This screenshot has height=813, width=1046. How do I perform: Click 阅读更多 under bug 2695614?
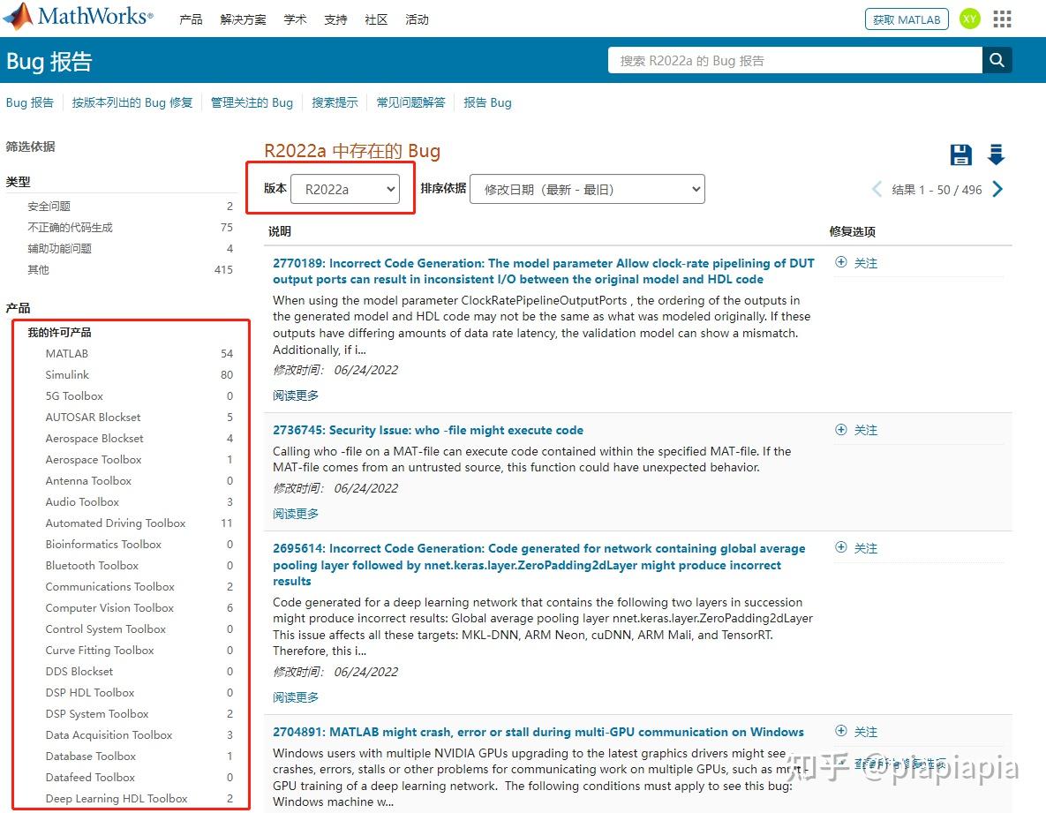click(x=296, y=697)
